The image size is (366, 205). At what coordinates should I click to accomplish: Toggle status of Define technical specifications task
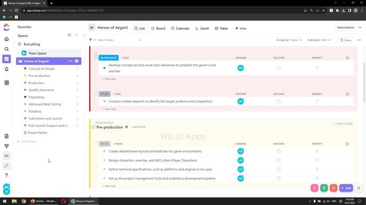(104, 169)
